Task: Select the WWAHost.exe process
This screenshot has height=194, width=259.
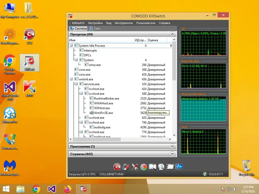Action: click(x=120, y=103)
